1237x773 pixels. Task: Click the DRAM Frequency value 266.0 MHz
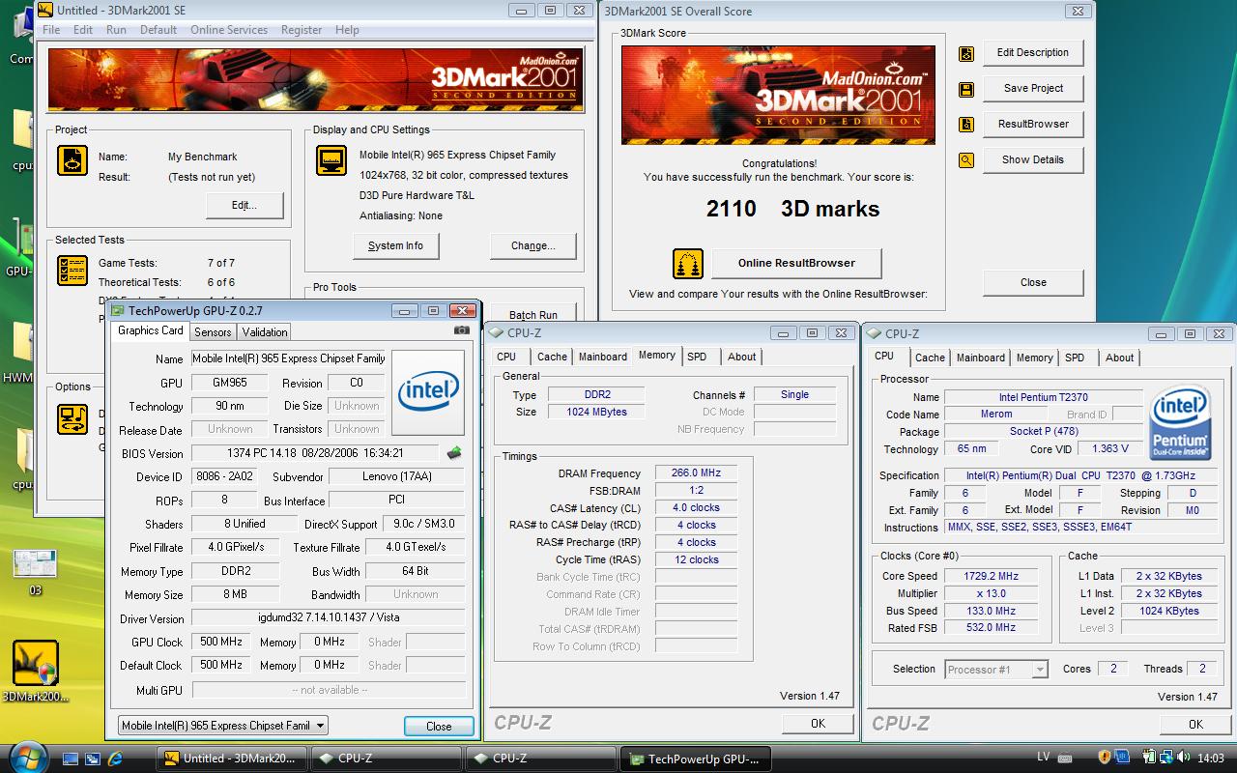tap(696, 473)
